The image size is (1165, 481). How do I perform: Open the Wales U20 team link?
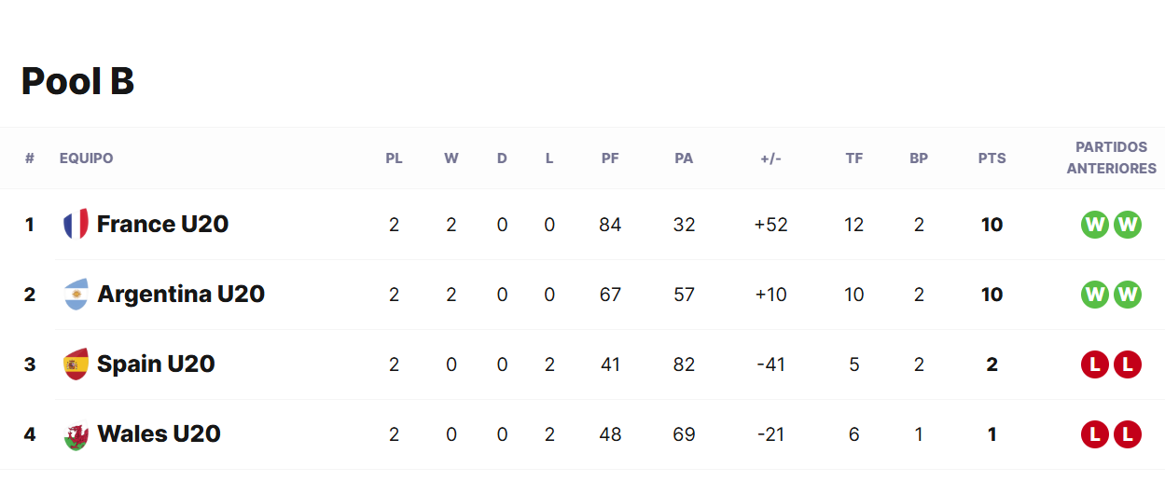pos(159,434)
